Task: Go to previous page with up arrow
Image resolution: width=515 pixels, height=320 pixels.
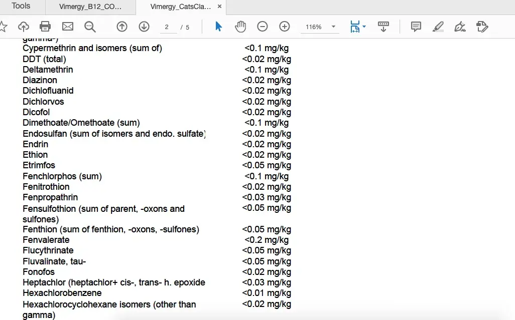Action: 122,27
